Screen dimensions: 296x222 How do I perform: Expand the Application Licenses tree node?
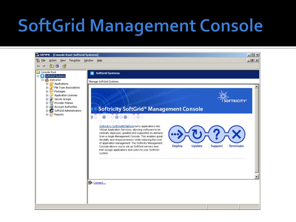pos(47,95)
